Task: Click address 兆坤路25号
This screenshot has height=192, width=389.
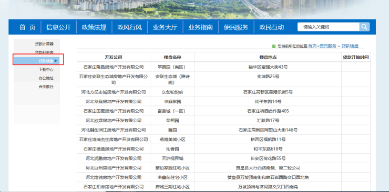Action: [268, 77]
